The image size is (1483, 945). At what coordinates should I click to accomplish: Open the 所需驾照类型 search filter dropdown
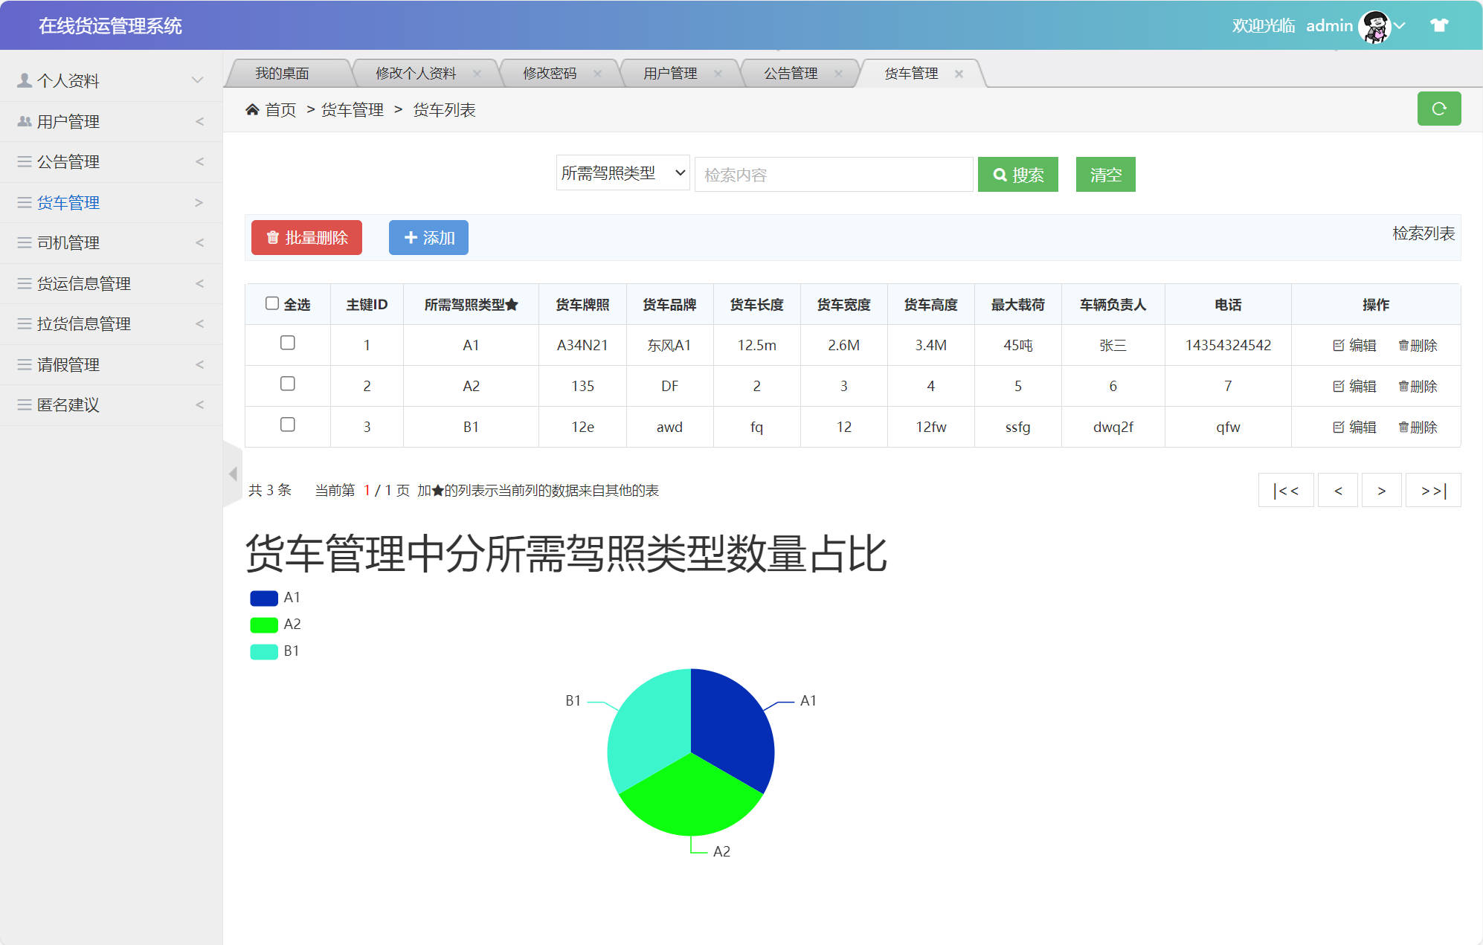click(623, 172)
